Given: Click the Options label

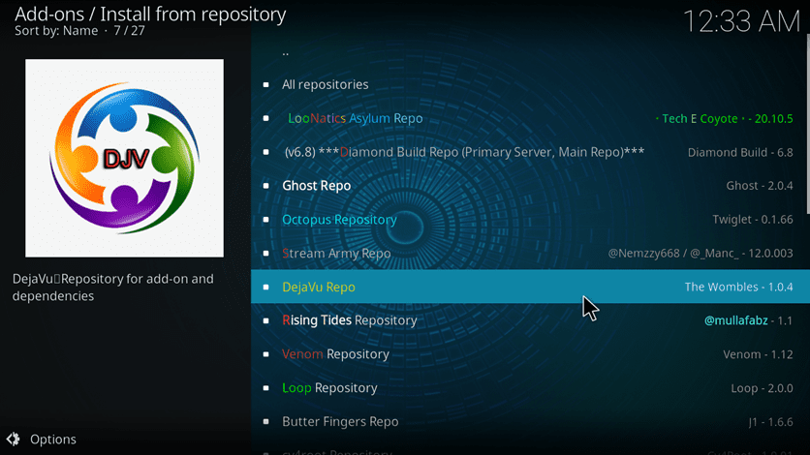Looking at the screenshot, I should (53, 440).
